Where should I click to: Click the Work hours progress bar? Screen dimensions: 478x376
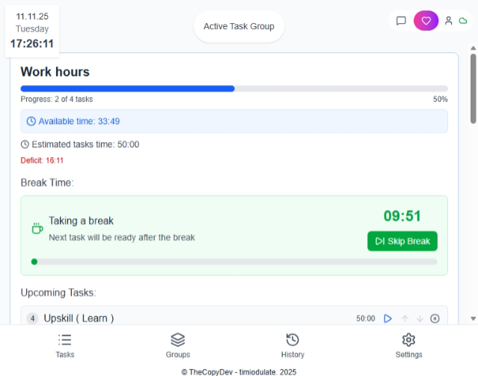click(234, 89)
